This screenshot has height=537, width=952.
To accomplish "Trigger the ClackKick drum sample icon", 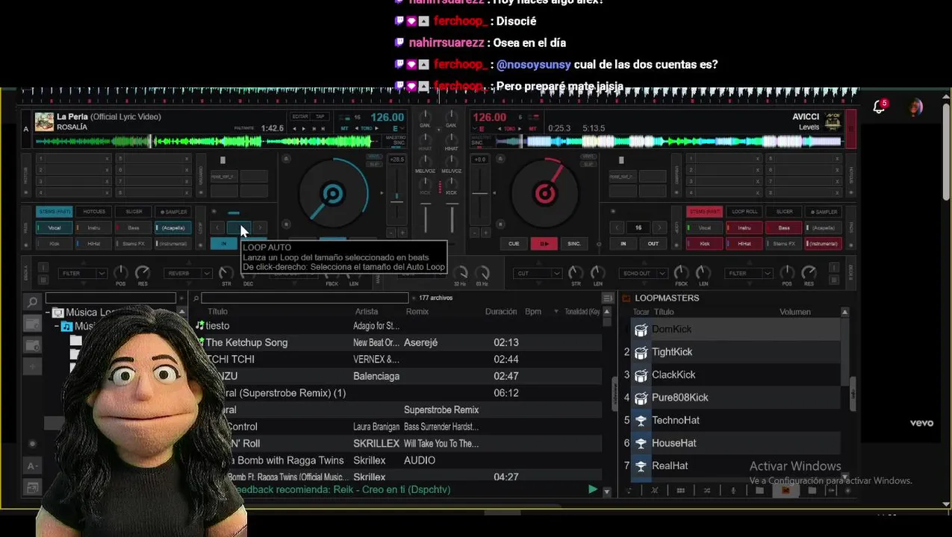I will click(641, 375).
